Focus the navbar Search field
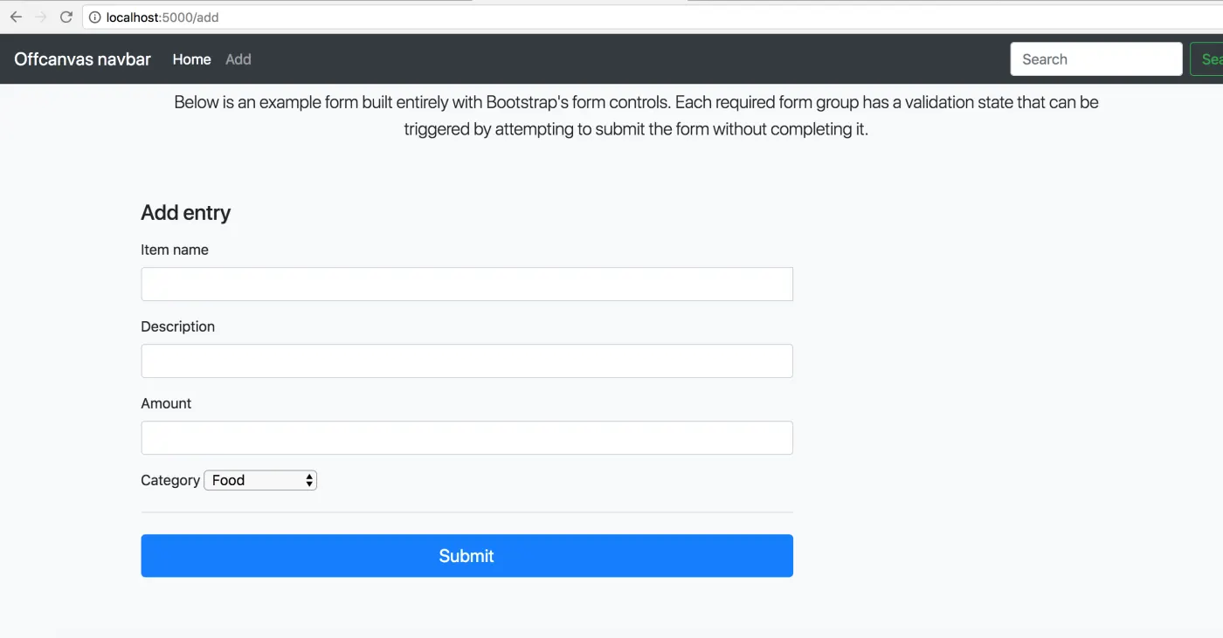The height and width of the screenshot is (638, 1223). point(1096,59)
